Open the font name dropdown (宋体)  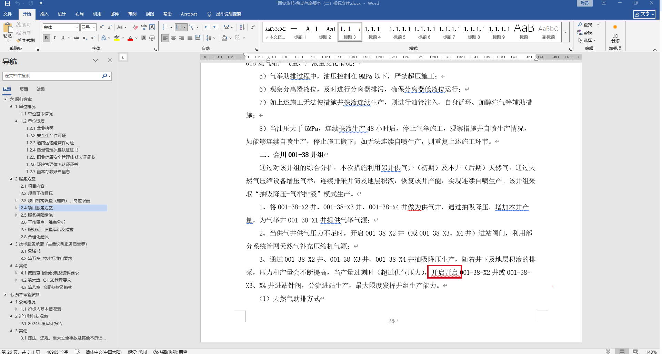77,28
